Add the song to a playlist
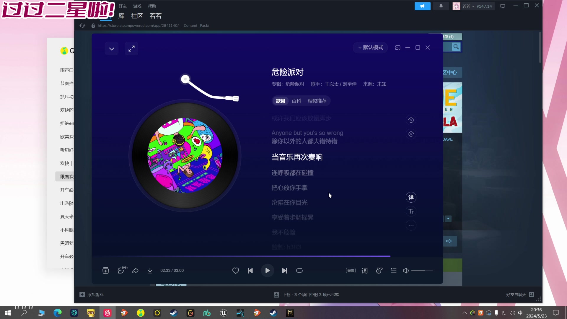 [106, 271]
